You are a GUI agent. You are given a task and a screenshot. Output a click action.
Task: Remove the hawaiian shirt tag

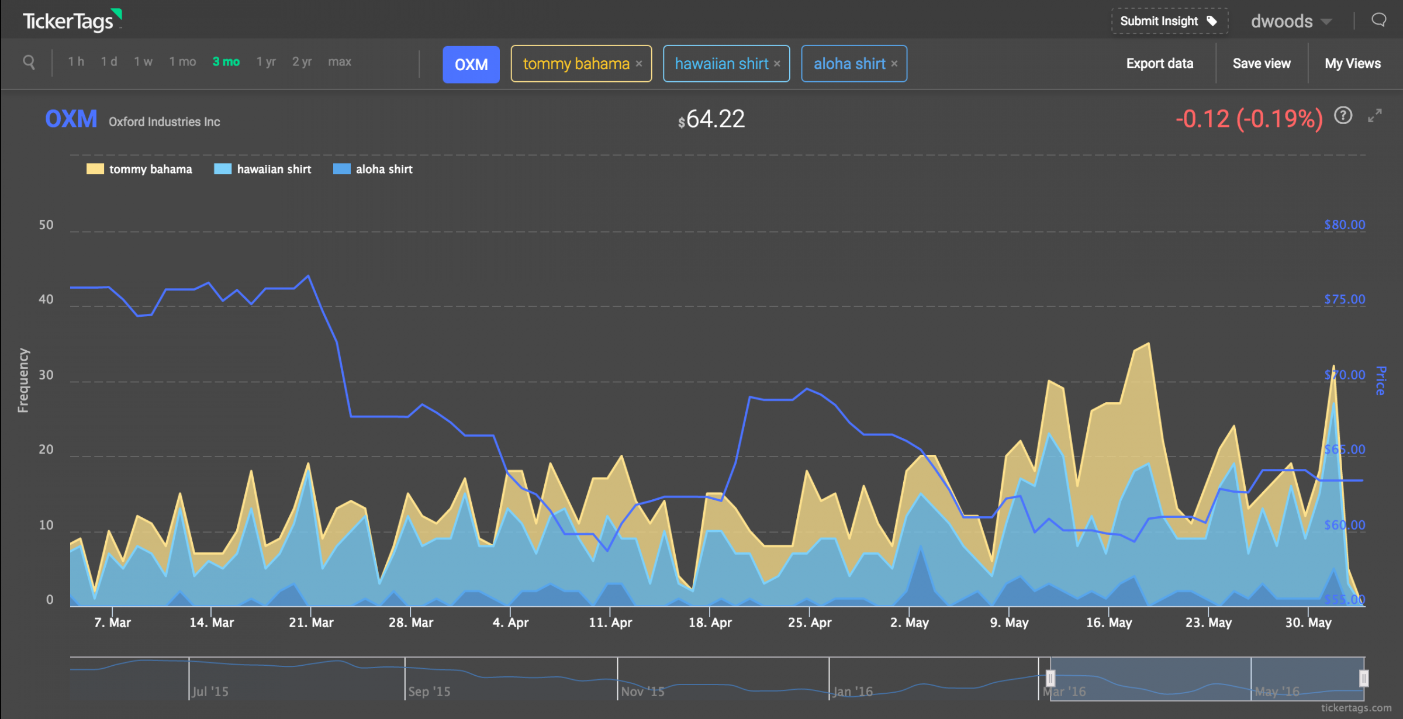pyautogui.click(x=777, y=64)
